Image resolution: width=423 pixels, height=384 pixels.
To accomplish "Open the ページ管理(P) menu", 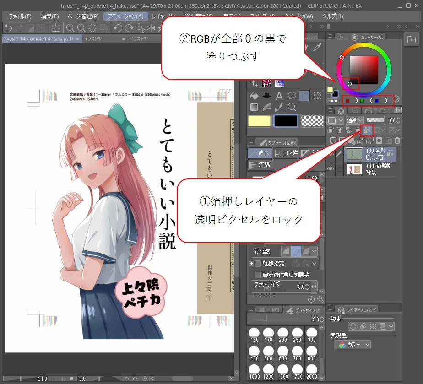I will coord(83,16).
